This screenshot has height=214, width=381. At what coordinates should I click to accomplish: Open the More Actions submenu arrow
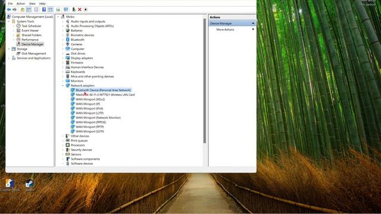point(253,29)
